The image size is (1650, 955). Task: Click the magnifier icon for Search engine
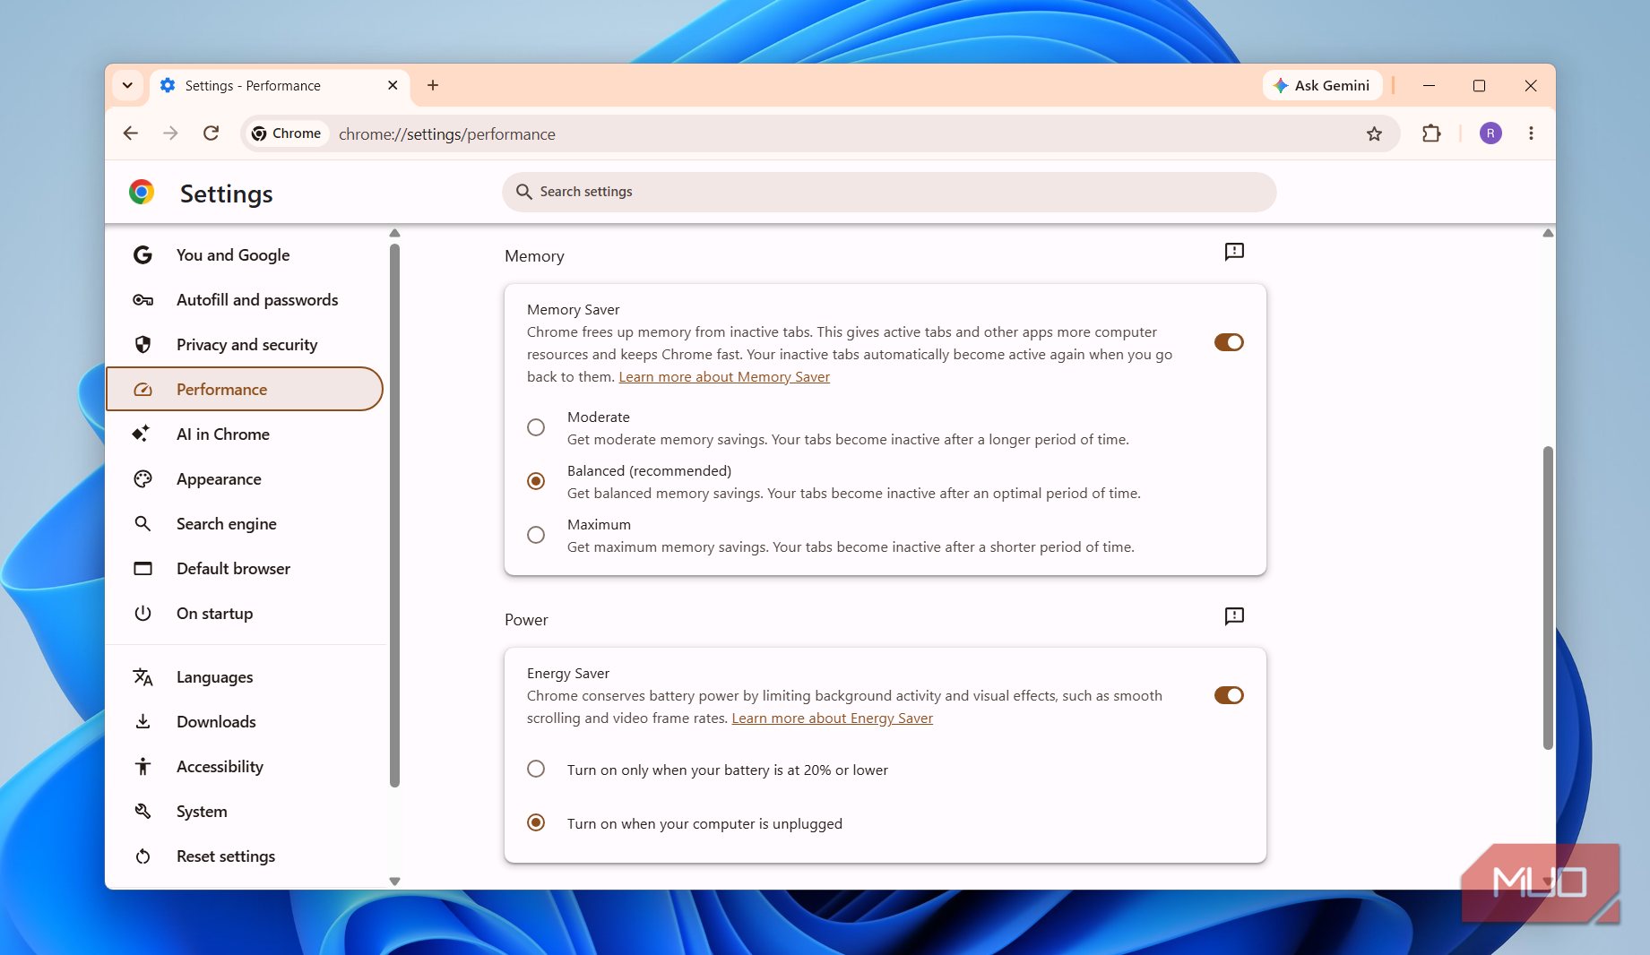click(143, 524)
